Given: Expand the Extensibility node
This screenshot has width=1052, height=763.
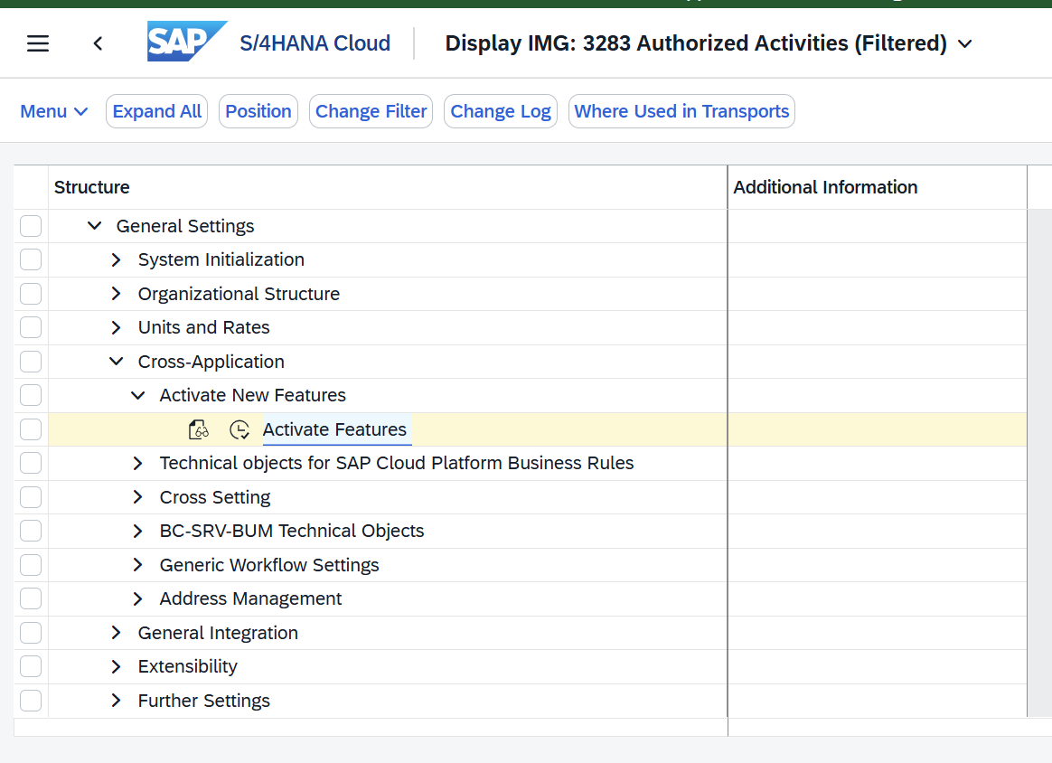Looking at the screenshot, I should point(116,666).
